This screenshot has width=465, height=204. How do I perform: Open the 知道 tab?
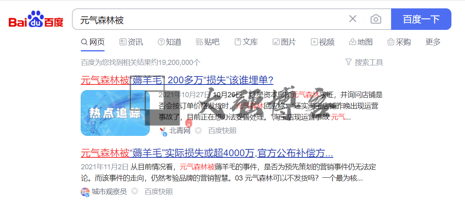pyautogui.click(x=170, y=42)
